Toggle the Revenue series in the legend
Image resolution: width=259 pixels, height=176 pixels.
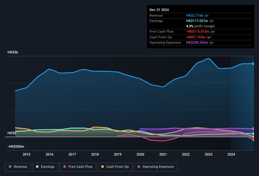point(18,167)
